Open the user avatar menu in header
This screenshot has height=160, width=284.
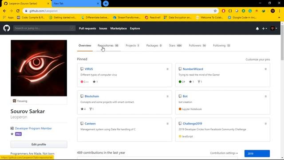tap(273, 28)
